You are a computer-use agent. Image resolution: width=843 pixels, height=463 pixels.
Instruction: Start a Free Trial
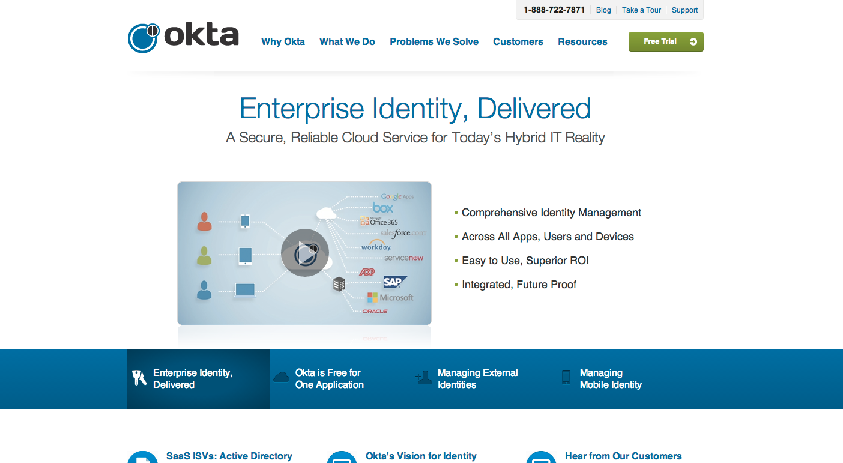666,41
